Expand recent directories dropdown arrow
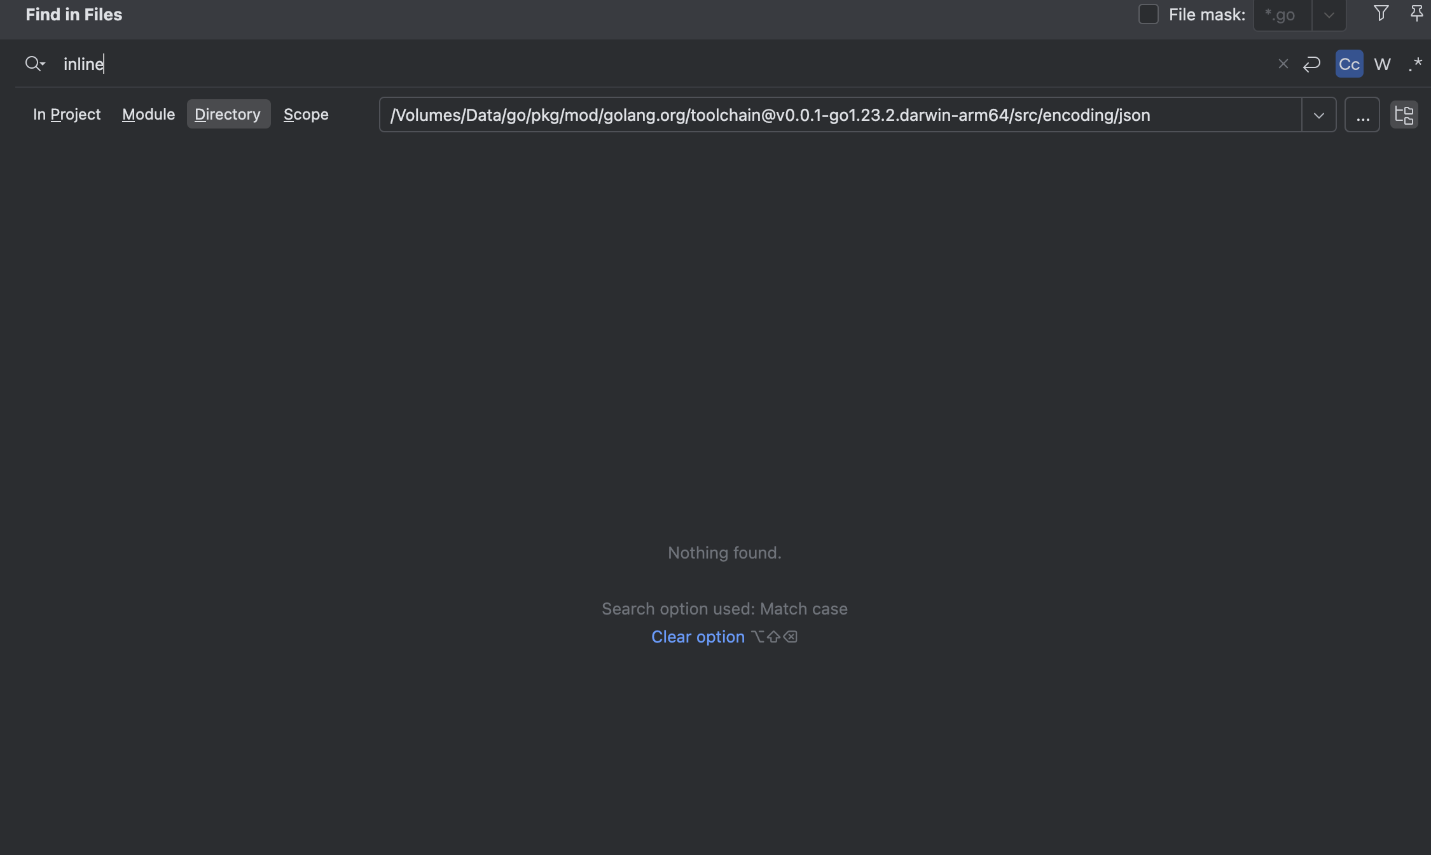The image size is (1431, 855). pyautogui.click(x=1318, y=115)
